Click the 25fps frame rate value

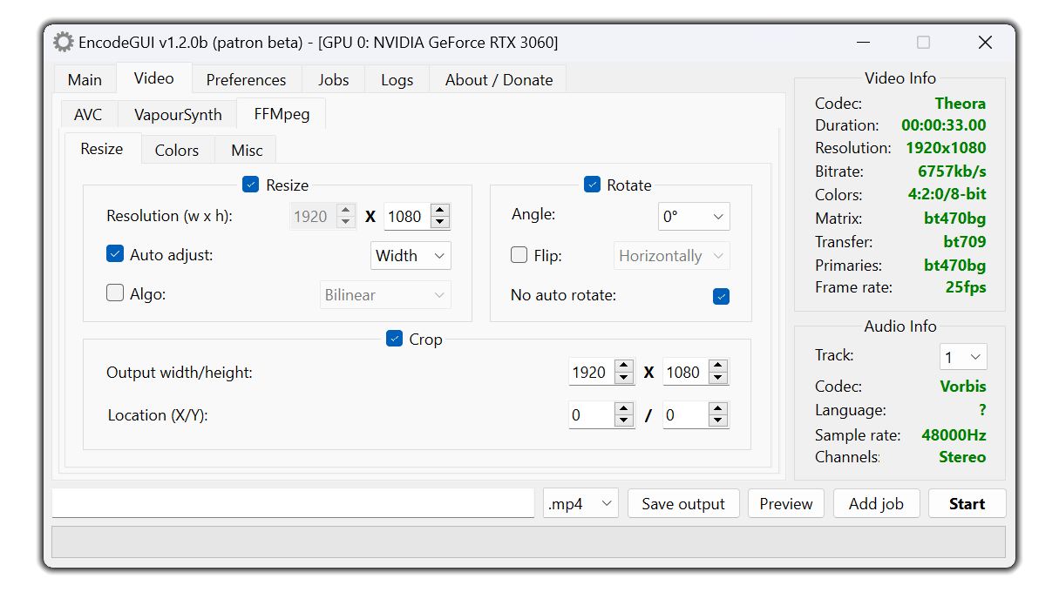(x=966, y=286)
